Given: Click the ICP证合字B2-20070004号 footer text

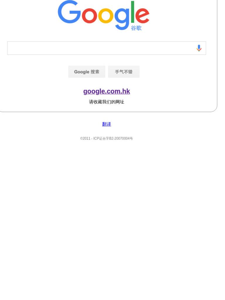Looking at the screenshot, I should (113, 138).
